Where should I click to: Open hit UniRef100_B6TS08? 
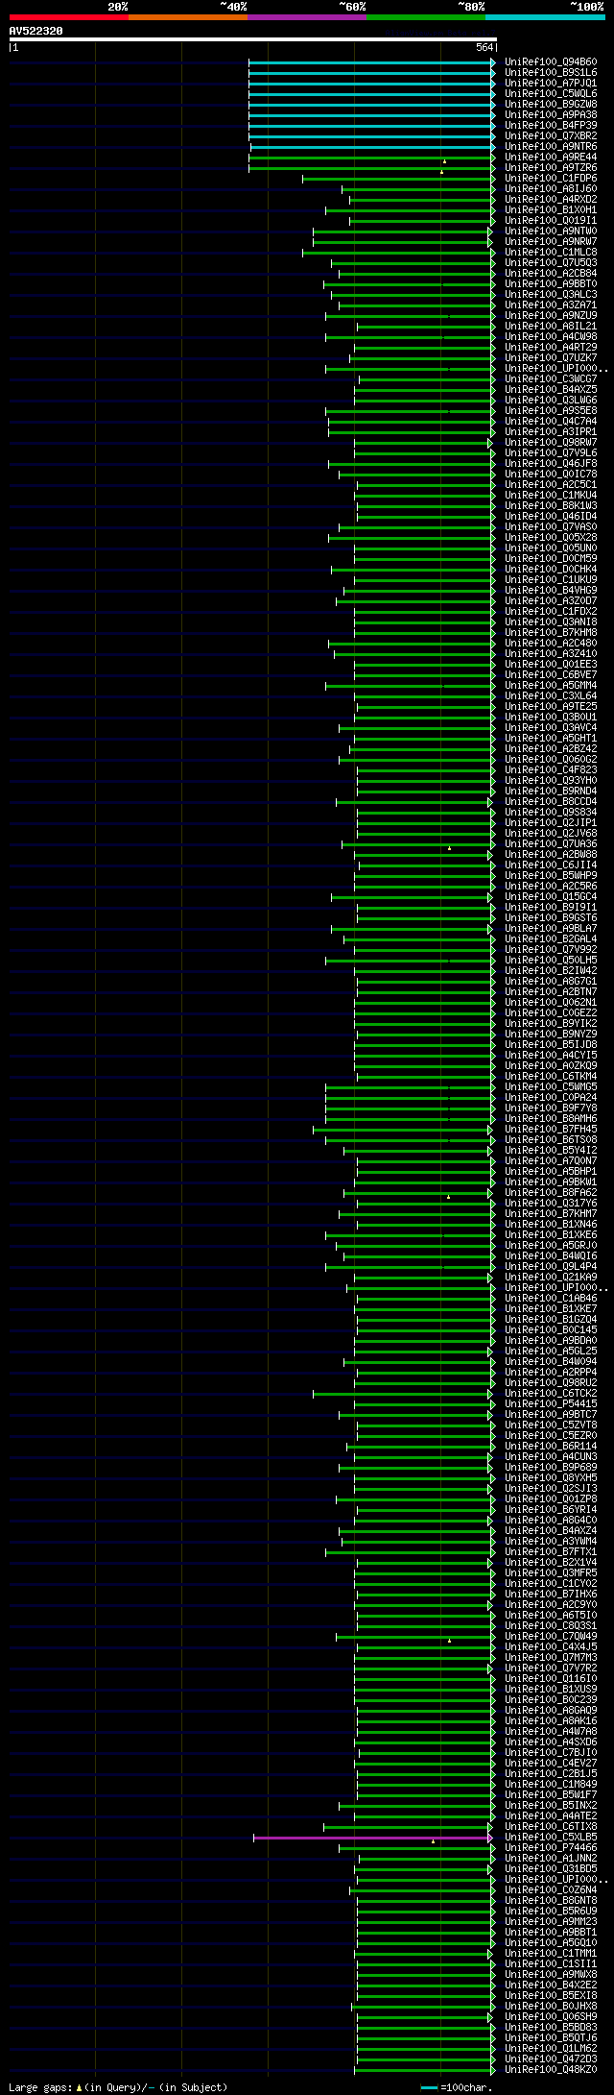point(551,1140)
